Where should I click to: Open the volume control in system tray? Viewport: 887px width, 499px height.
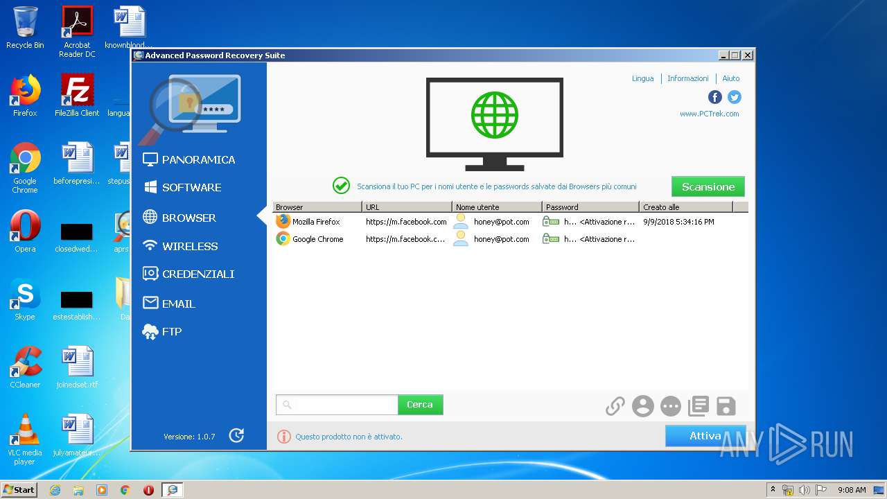(x=804, y=490)
